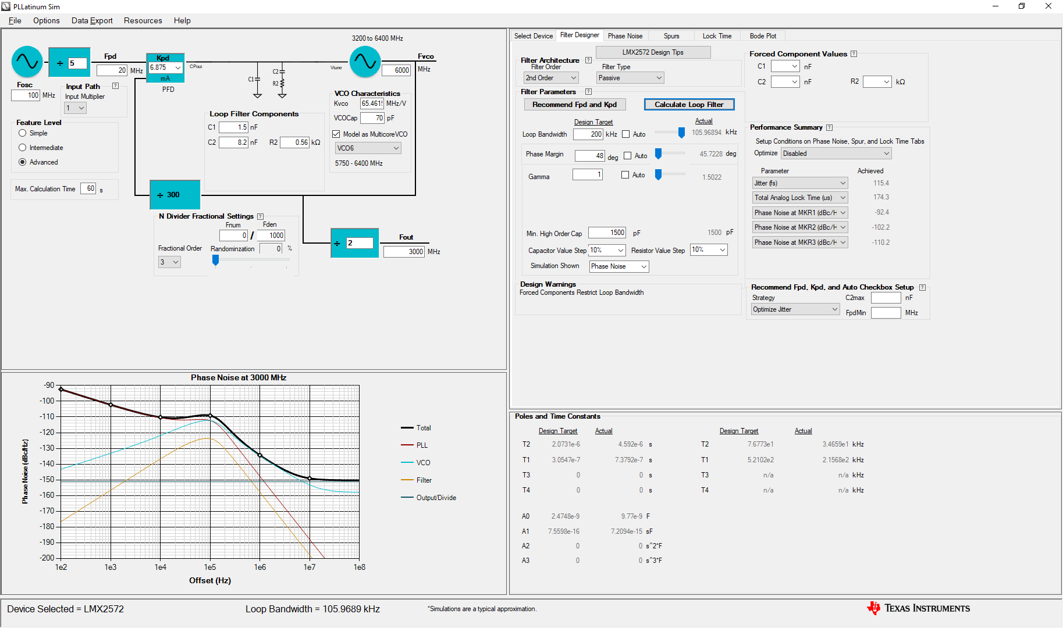Viewport: 1063px width, 628px height.
Task: Open the Capacitor Value Step dropdown
Action: [x=607, y=250]
